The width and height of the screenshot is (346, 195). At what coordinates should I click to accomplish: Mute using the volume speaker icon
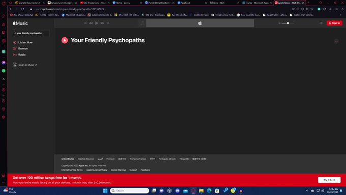pyautogui.click(x=279, y=23)
